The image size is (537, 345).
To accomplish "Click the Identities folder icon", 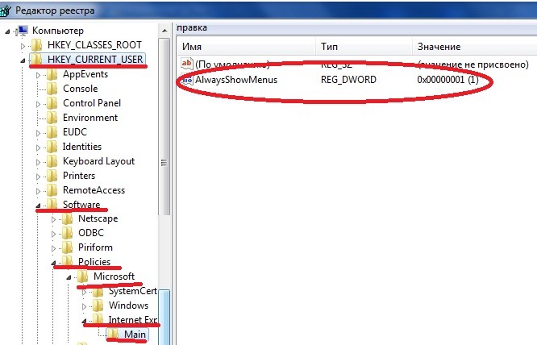I will [52, 147].
